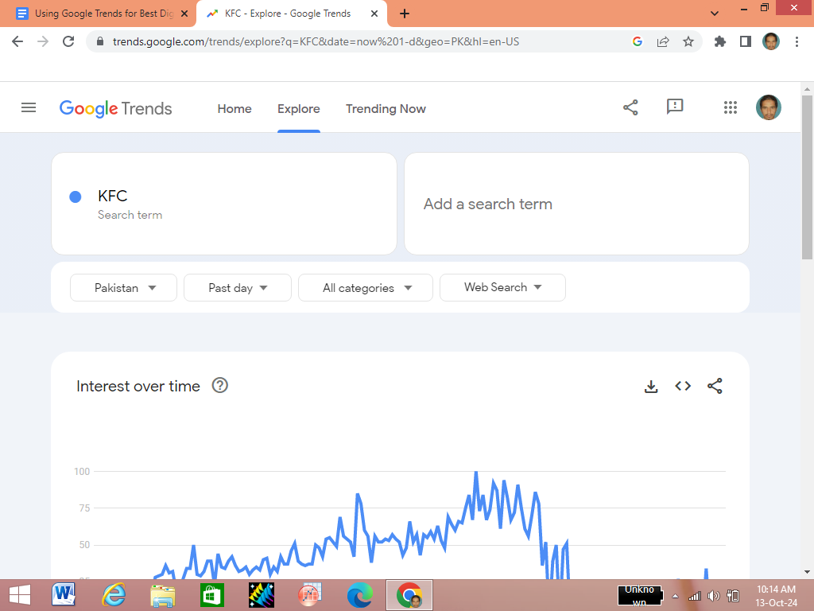This screenshot has height=611, width=814.
Task: Open Google account avatar in Trends header
Action: pyautogui.click(x=769, y=107)
